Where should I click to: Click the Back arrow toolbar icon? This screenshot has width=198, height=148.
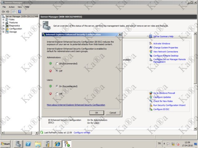3,12
